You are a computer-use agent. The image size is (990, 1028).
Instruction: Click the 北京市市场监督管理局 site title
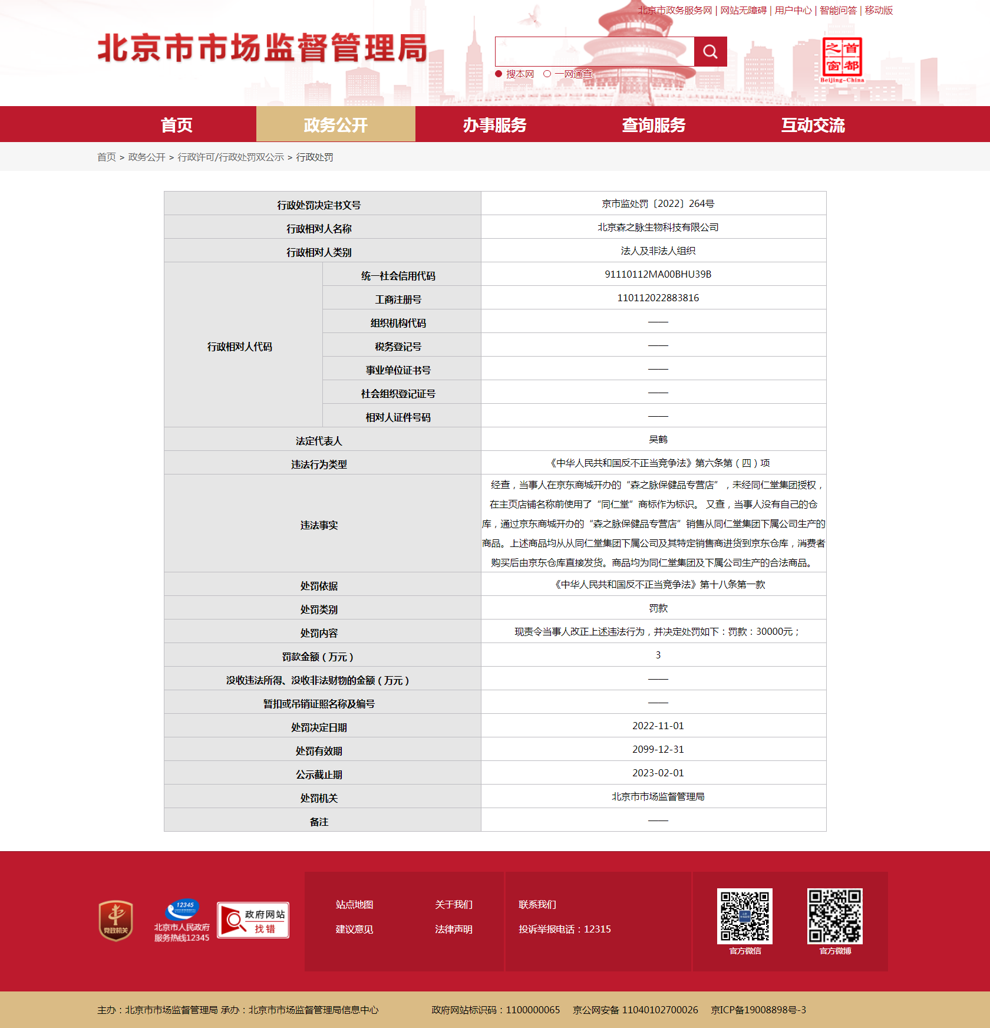click(x=263, y=48)
